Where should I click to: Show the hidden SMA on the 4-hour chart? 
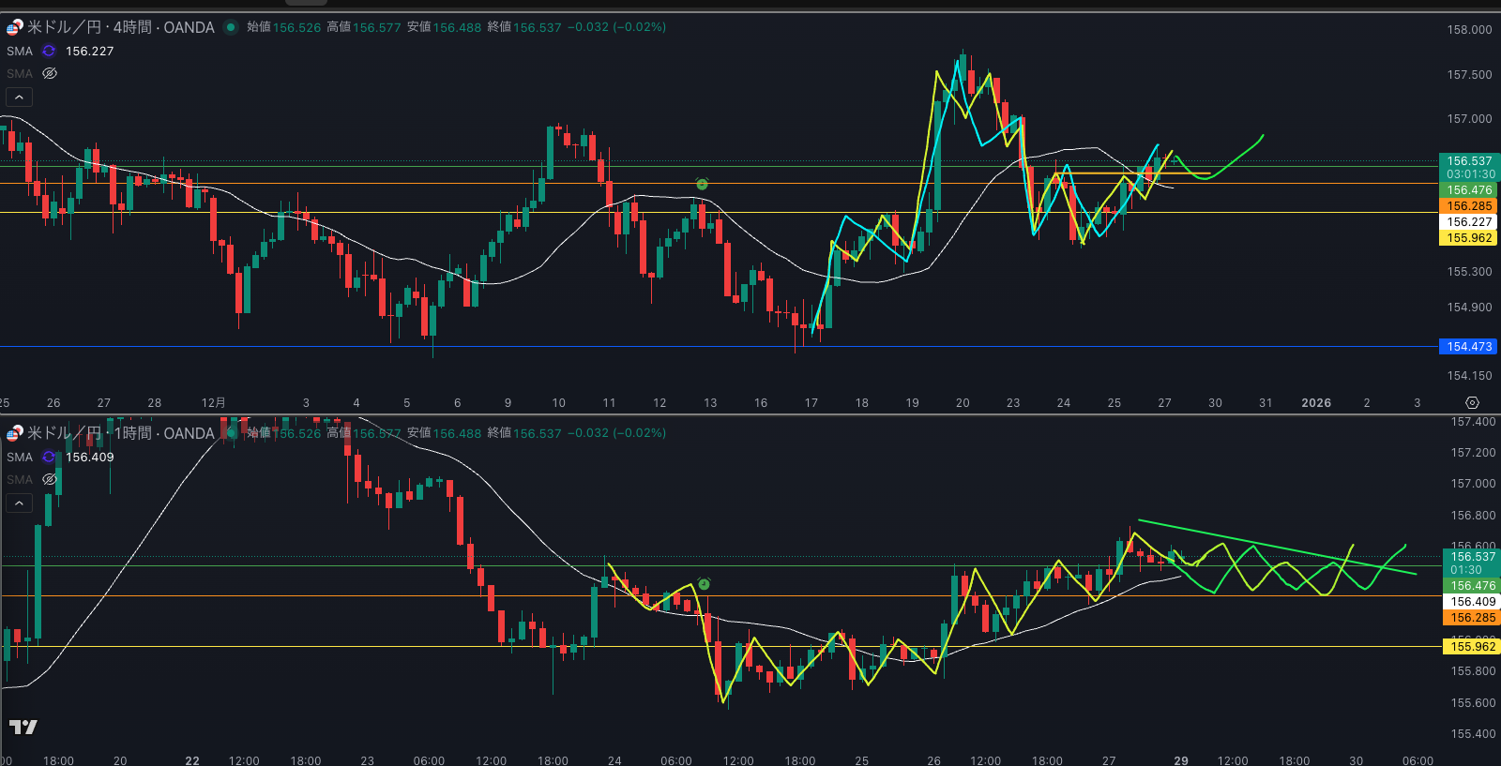click(x=50, y=74)
